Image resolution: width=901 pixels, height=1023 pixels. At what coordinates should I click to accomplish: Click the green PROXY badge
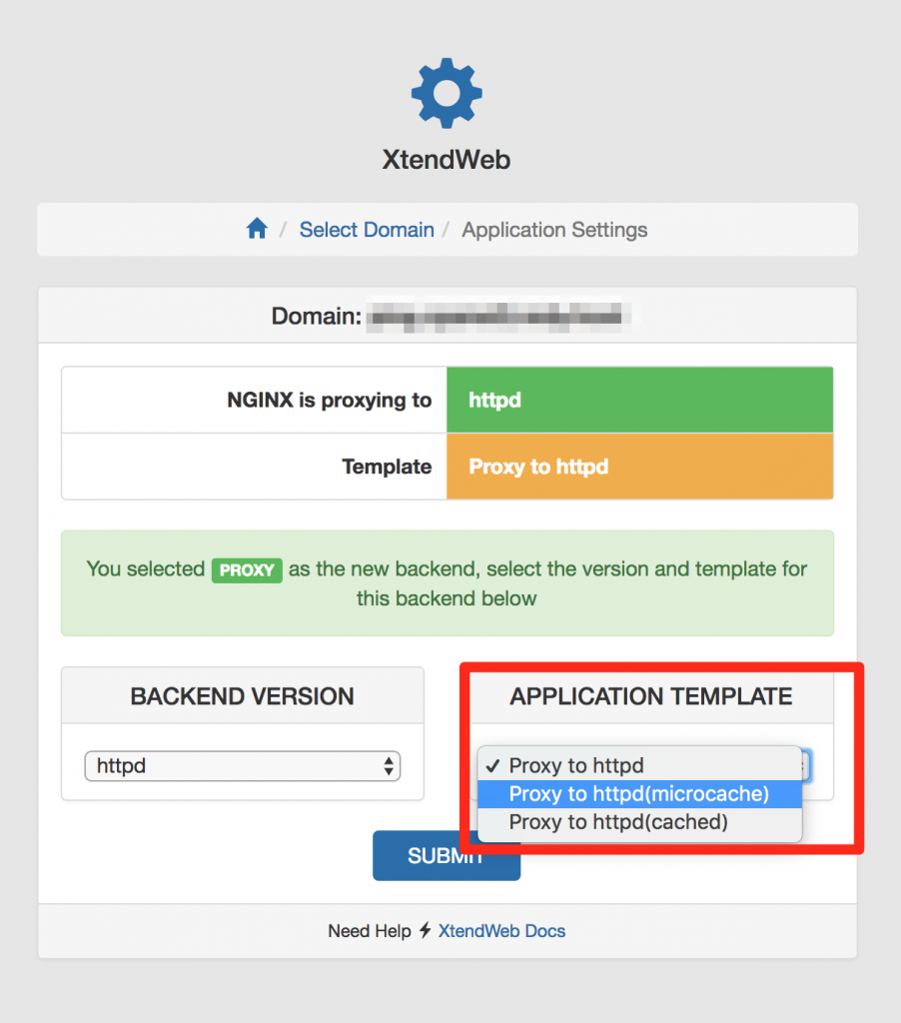coord(247,570)
